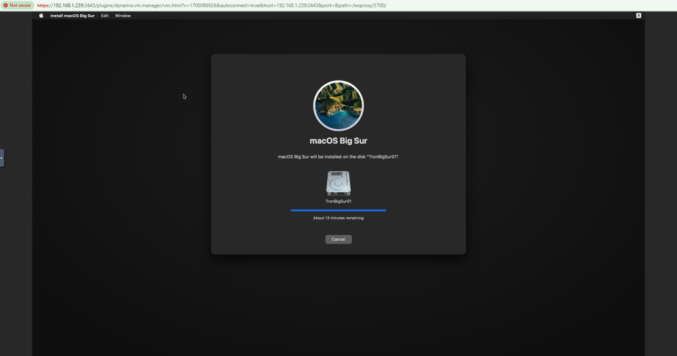
Task: Click the installation progress bar
Action: click(338, 210)
